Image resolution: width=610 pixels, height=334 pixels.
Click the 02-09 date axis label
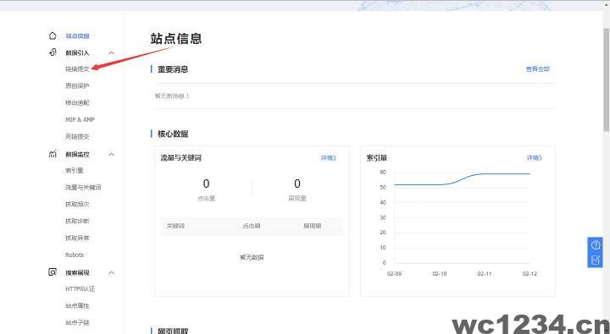click(x=394, y=274)
